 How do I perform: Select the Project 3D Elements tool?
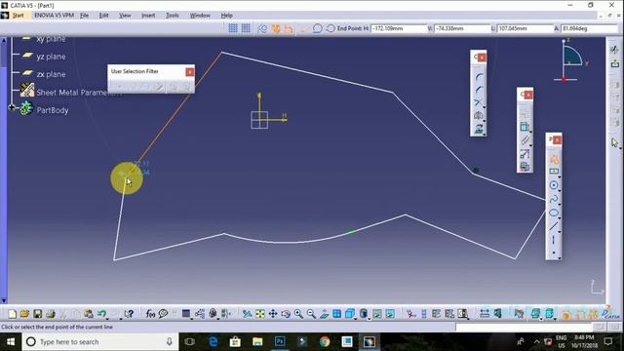(x=479, y=129)
